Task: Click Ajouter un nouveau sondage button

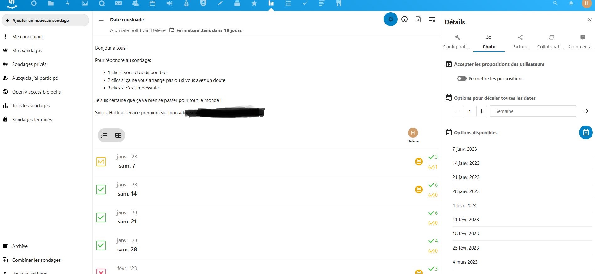Action: pos(46,20)
